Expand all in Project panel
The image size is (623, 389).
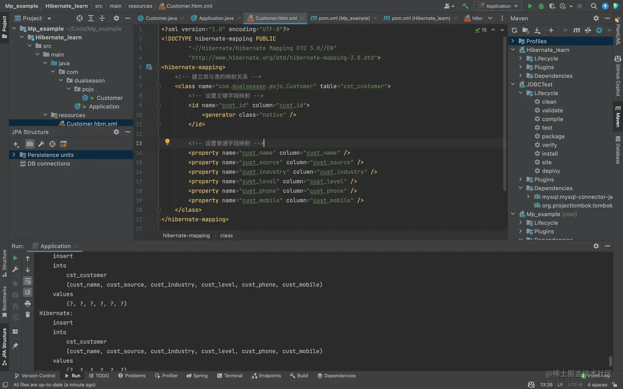[91, 18]
